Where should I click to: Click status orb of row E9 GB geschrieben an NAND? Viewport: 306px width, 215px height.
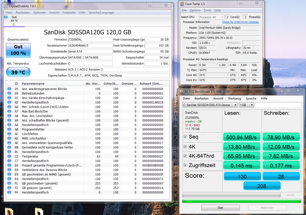click(9, 174)
